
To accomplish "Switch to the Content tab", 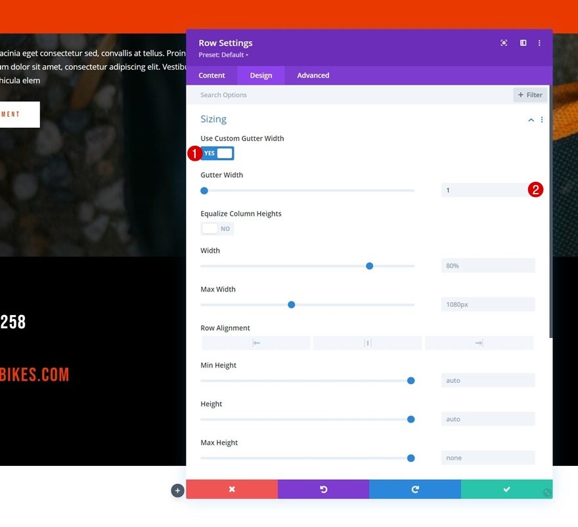I will [211, 75].
